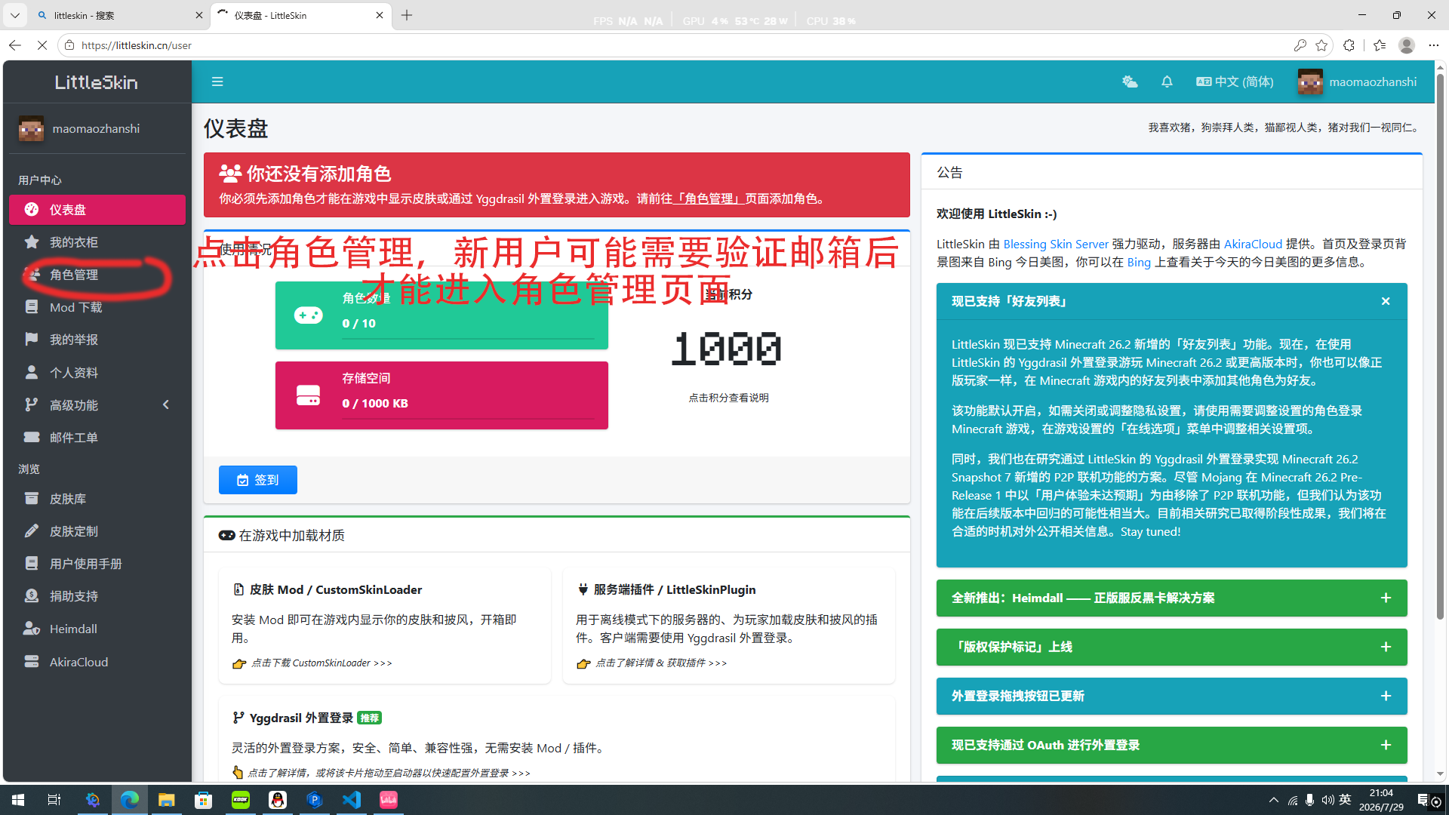Open the Windows Start menu
Screen dimensions: 1449x815
(18, 800)
